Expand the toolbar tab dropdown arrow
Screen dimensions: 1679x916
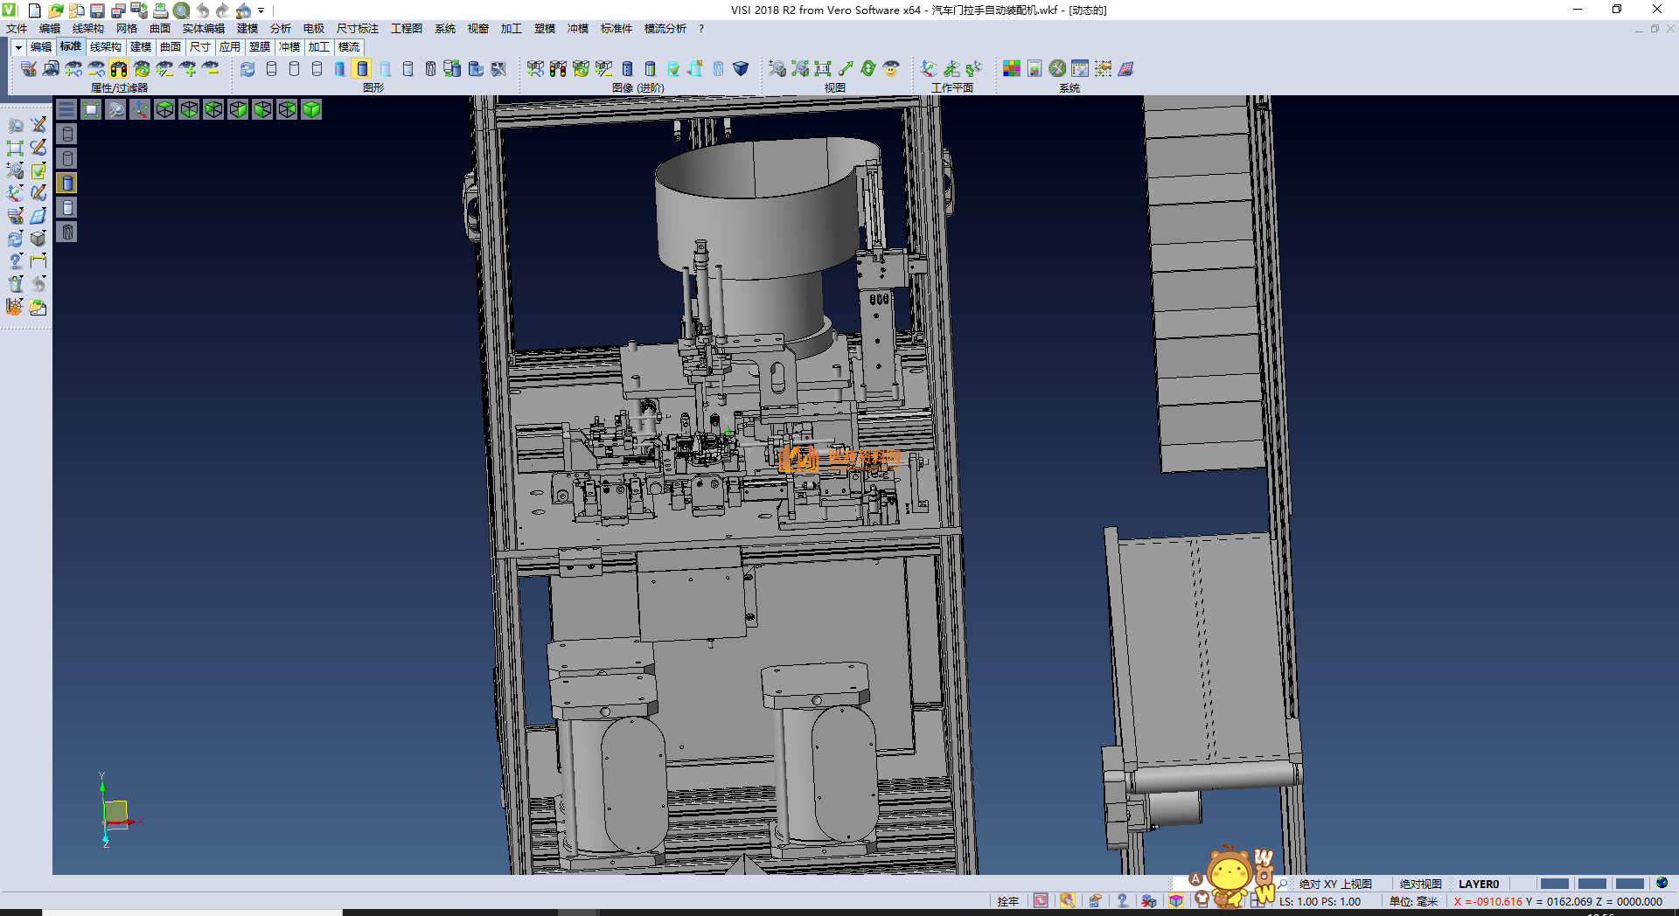tap(18, 47)
